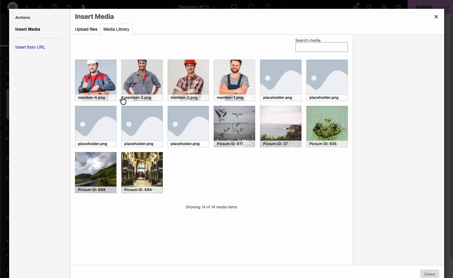Viewport: 453px width, 278px height.
Task: Open the Media Library tab
Action: [116, 29]
